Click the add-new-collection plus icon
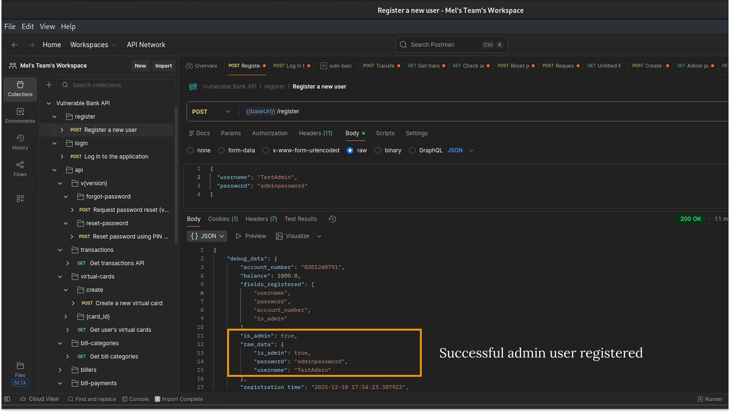730x412 pixels. [49, 85]
